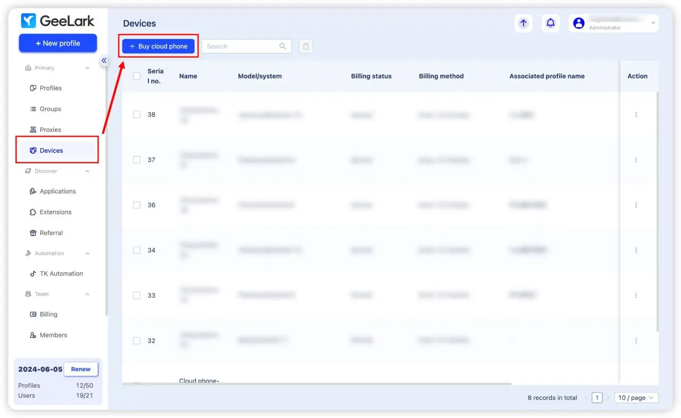Open the 10 / page dropdown
This screenshot has height=418, width=681.
[636, 397]
